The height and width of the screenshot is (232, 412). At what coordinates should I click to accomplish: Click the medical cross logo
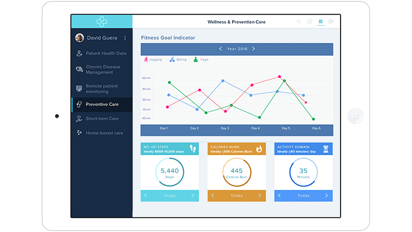102,21
